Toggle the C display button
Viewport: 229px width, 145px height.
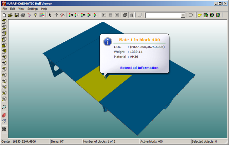(x=96, y=15)
